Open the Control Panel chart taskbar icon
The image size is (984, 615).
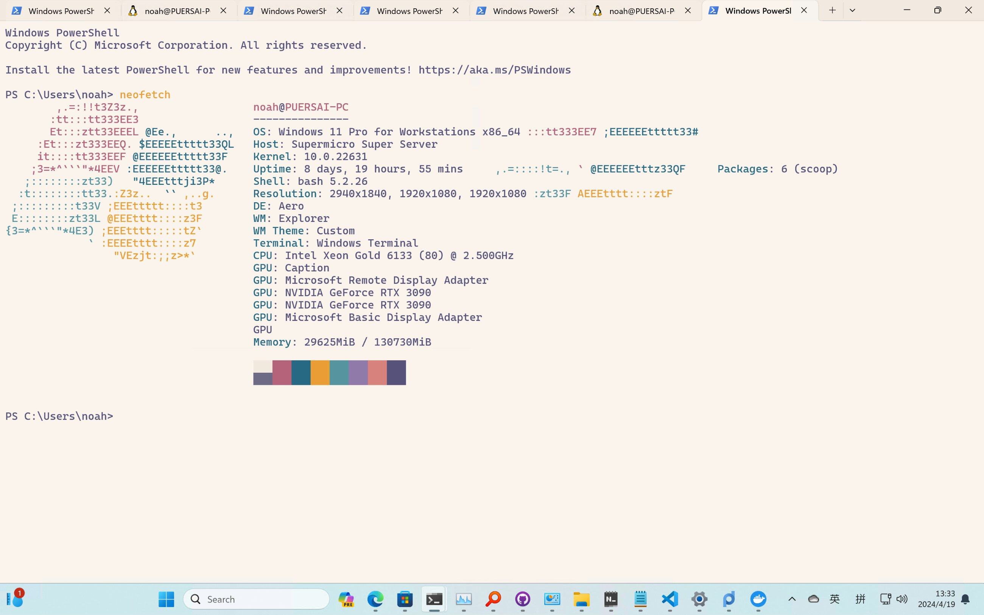[x=552, y=599]
